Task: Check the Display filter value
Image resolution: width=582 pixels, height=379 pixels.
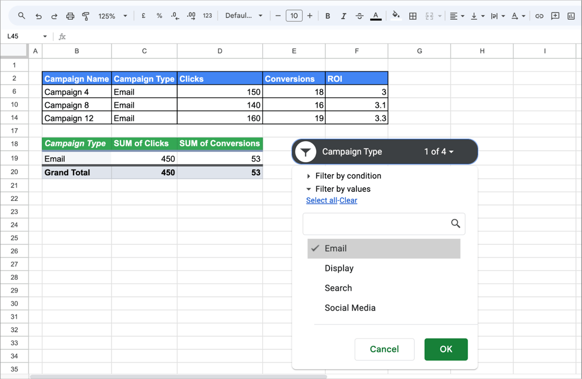Action: [x=384, y=268]
